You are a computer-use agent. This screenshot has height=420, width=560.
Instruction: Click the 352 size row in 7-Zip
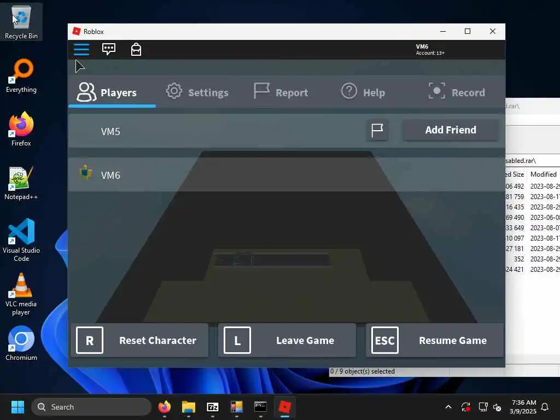[x=533, y=259]
